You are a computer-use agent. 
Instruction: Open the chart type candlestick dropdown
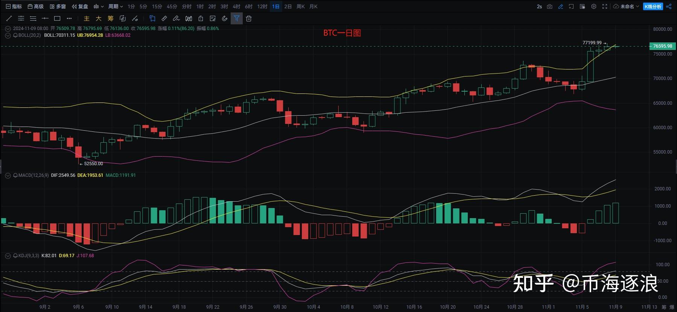click(x=99, y=6)
